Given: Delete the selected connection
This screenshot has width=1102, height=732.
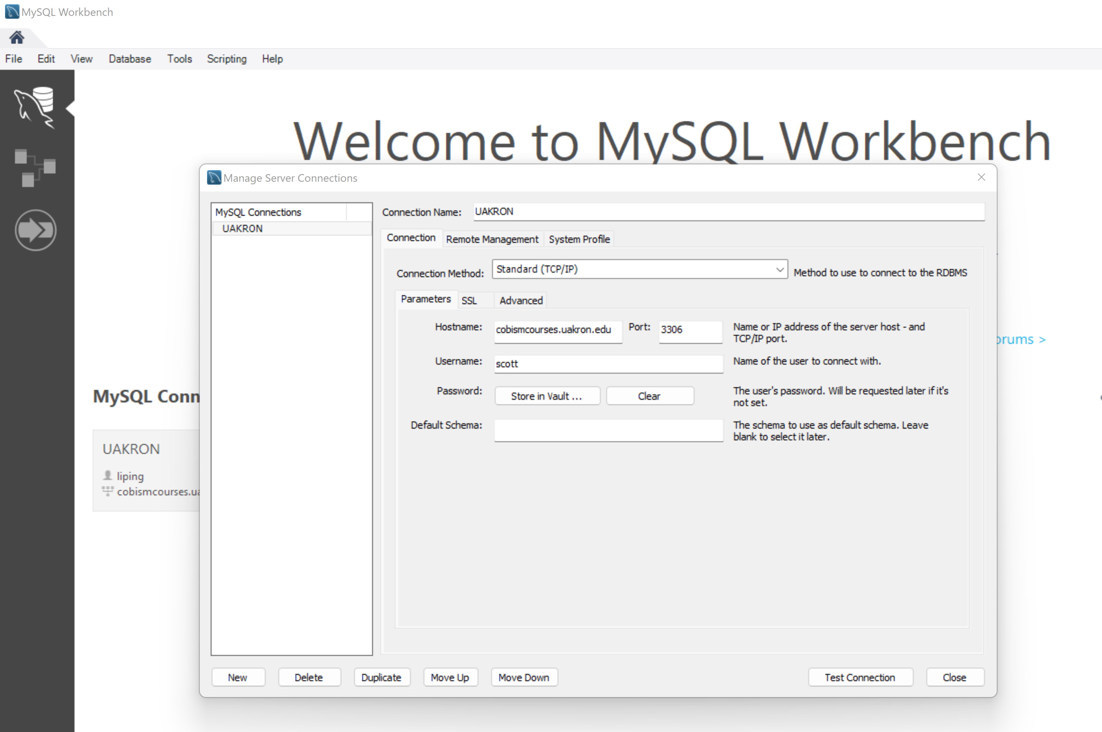Looking at the screenshot, I should tap(309, 678).
